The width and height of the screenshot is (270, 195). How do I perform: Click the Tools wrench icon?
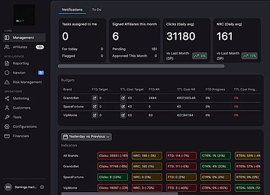[x=7, y=117]
